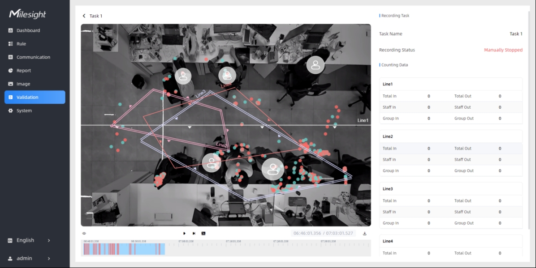This screenshot has height=268, width=536.
Task: Click the Image menu icon
Action: click(x=11, y=84)
